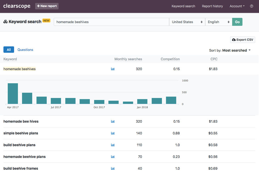Screen dimensions: 259x174
Task: Export results with Export CSV button
Action: click(243, 40)
